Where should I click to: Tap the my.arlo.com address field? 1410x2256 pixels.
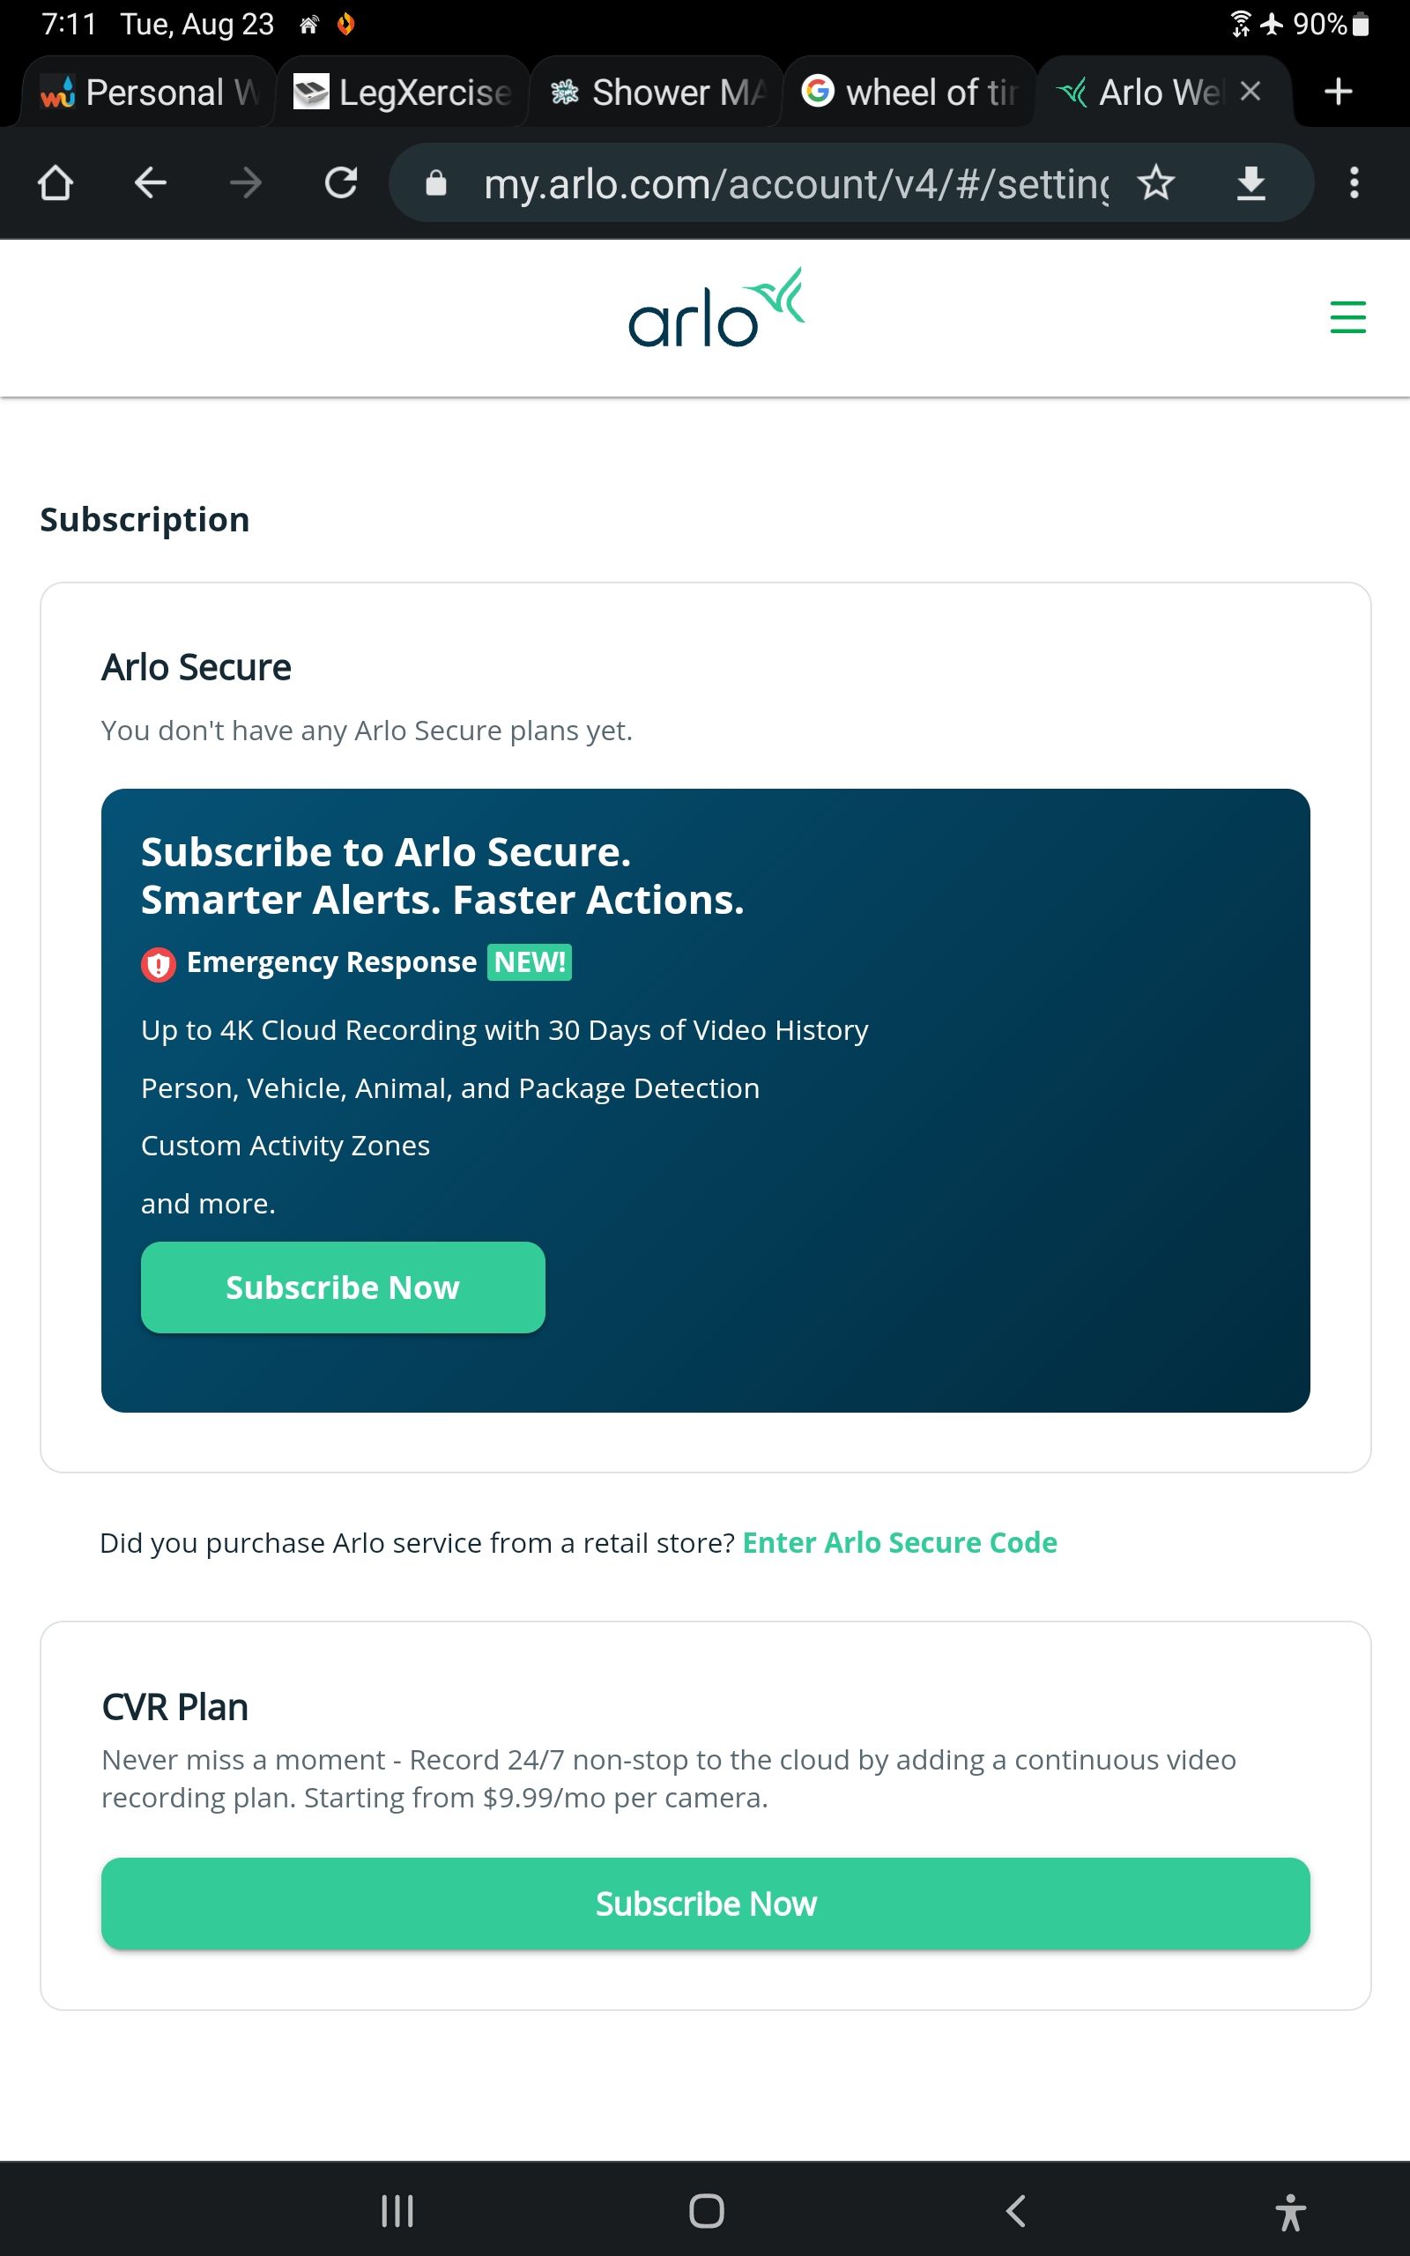(x=795, y=182)
